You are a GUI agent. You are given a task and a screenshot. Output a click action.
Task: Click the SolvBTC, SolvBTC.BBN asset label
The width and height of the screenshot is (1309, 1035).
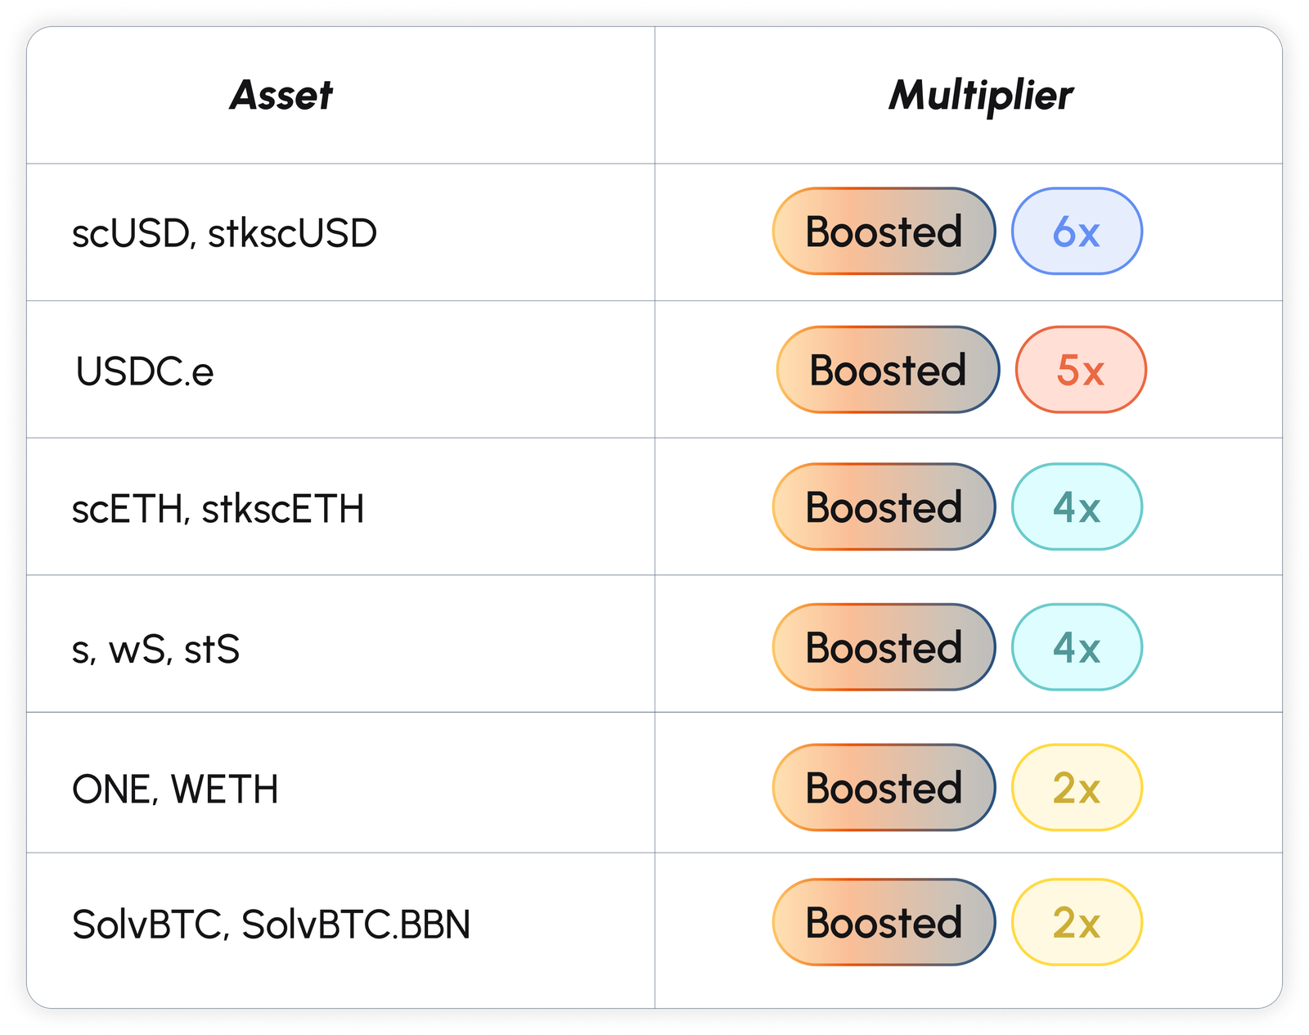click(x=271, y=925)
